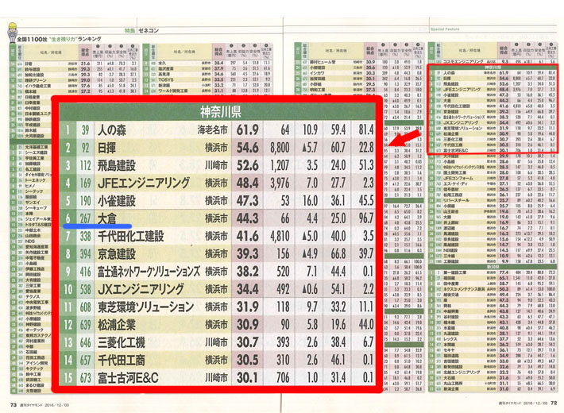
Task: Click the value 66.8 in the enlarged 京急建設 row
Action: click(338, 254)
